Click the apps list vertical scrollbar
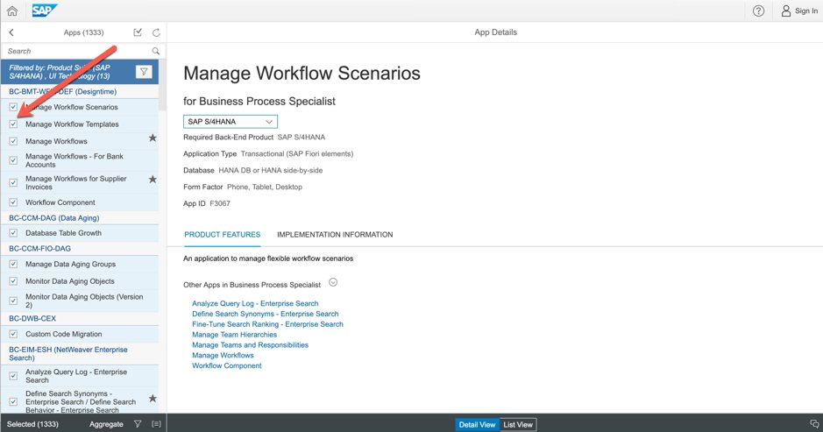The height and width of the screenshot is (432, 823). click(x=162, y=84)
